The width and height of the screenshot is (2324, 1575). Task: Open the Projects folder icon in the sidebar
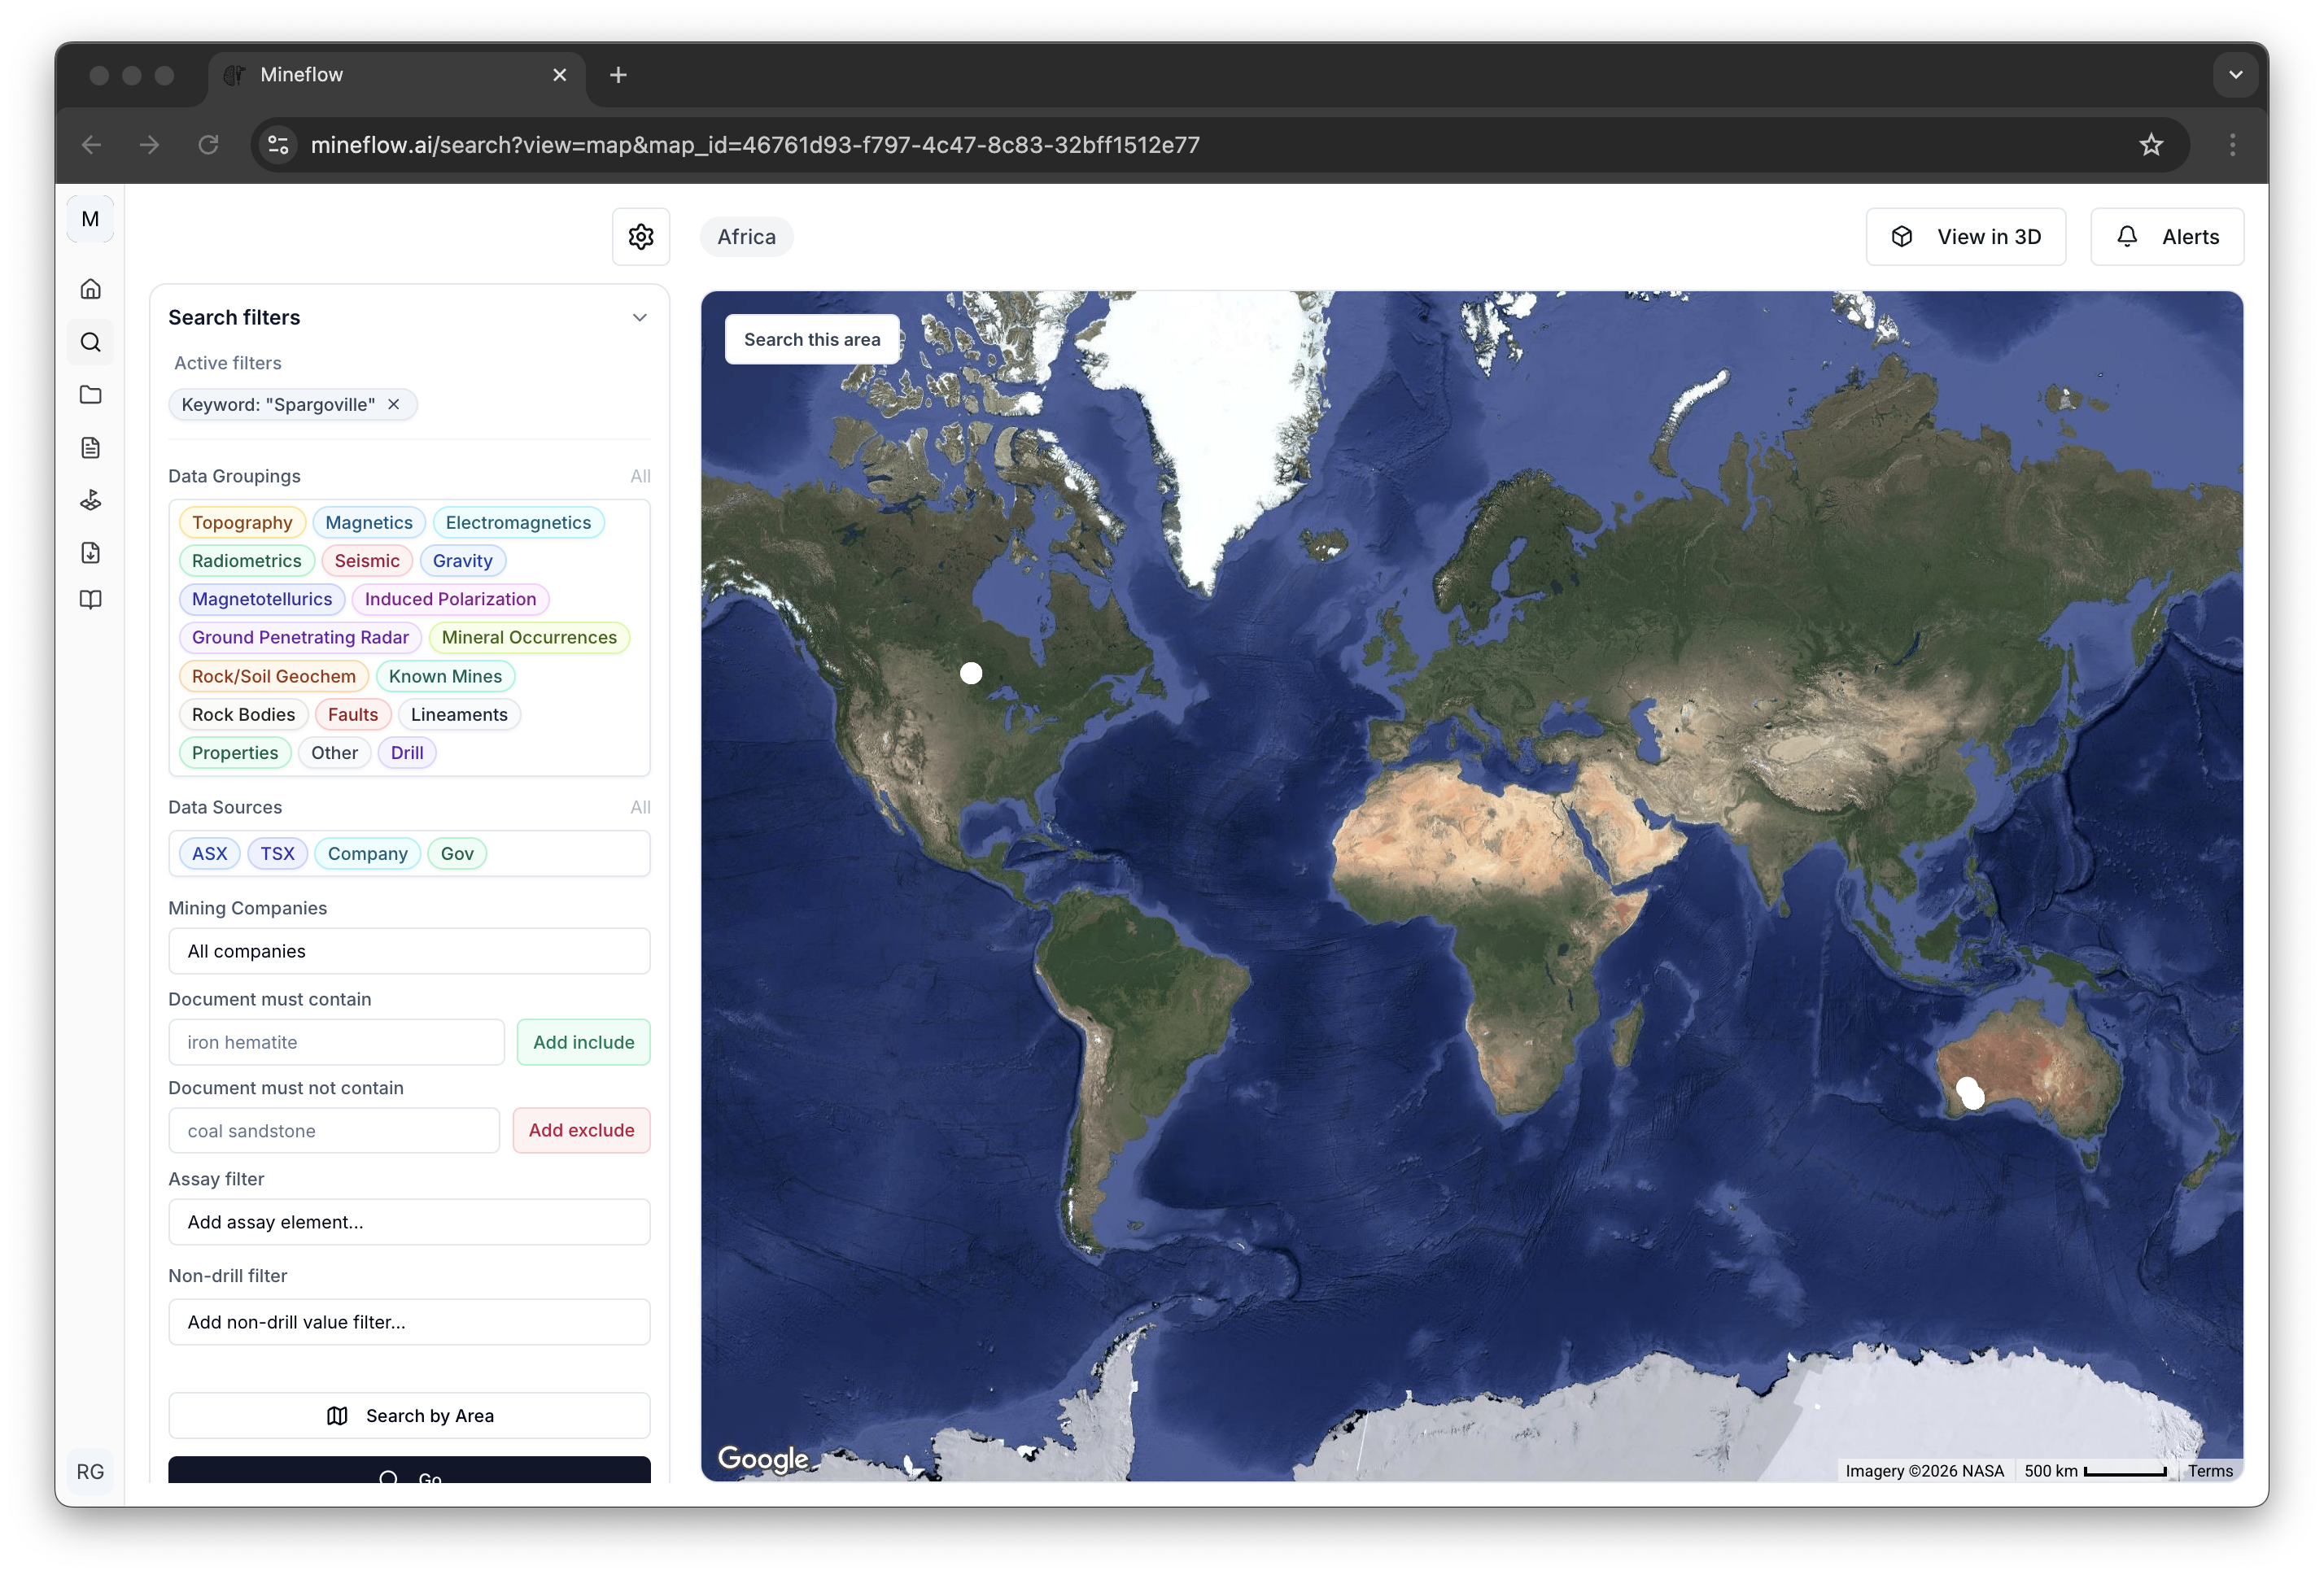click(x=90, y=395)
